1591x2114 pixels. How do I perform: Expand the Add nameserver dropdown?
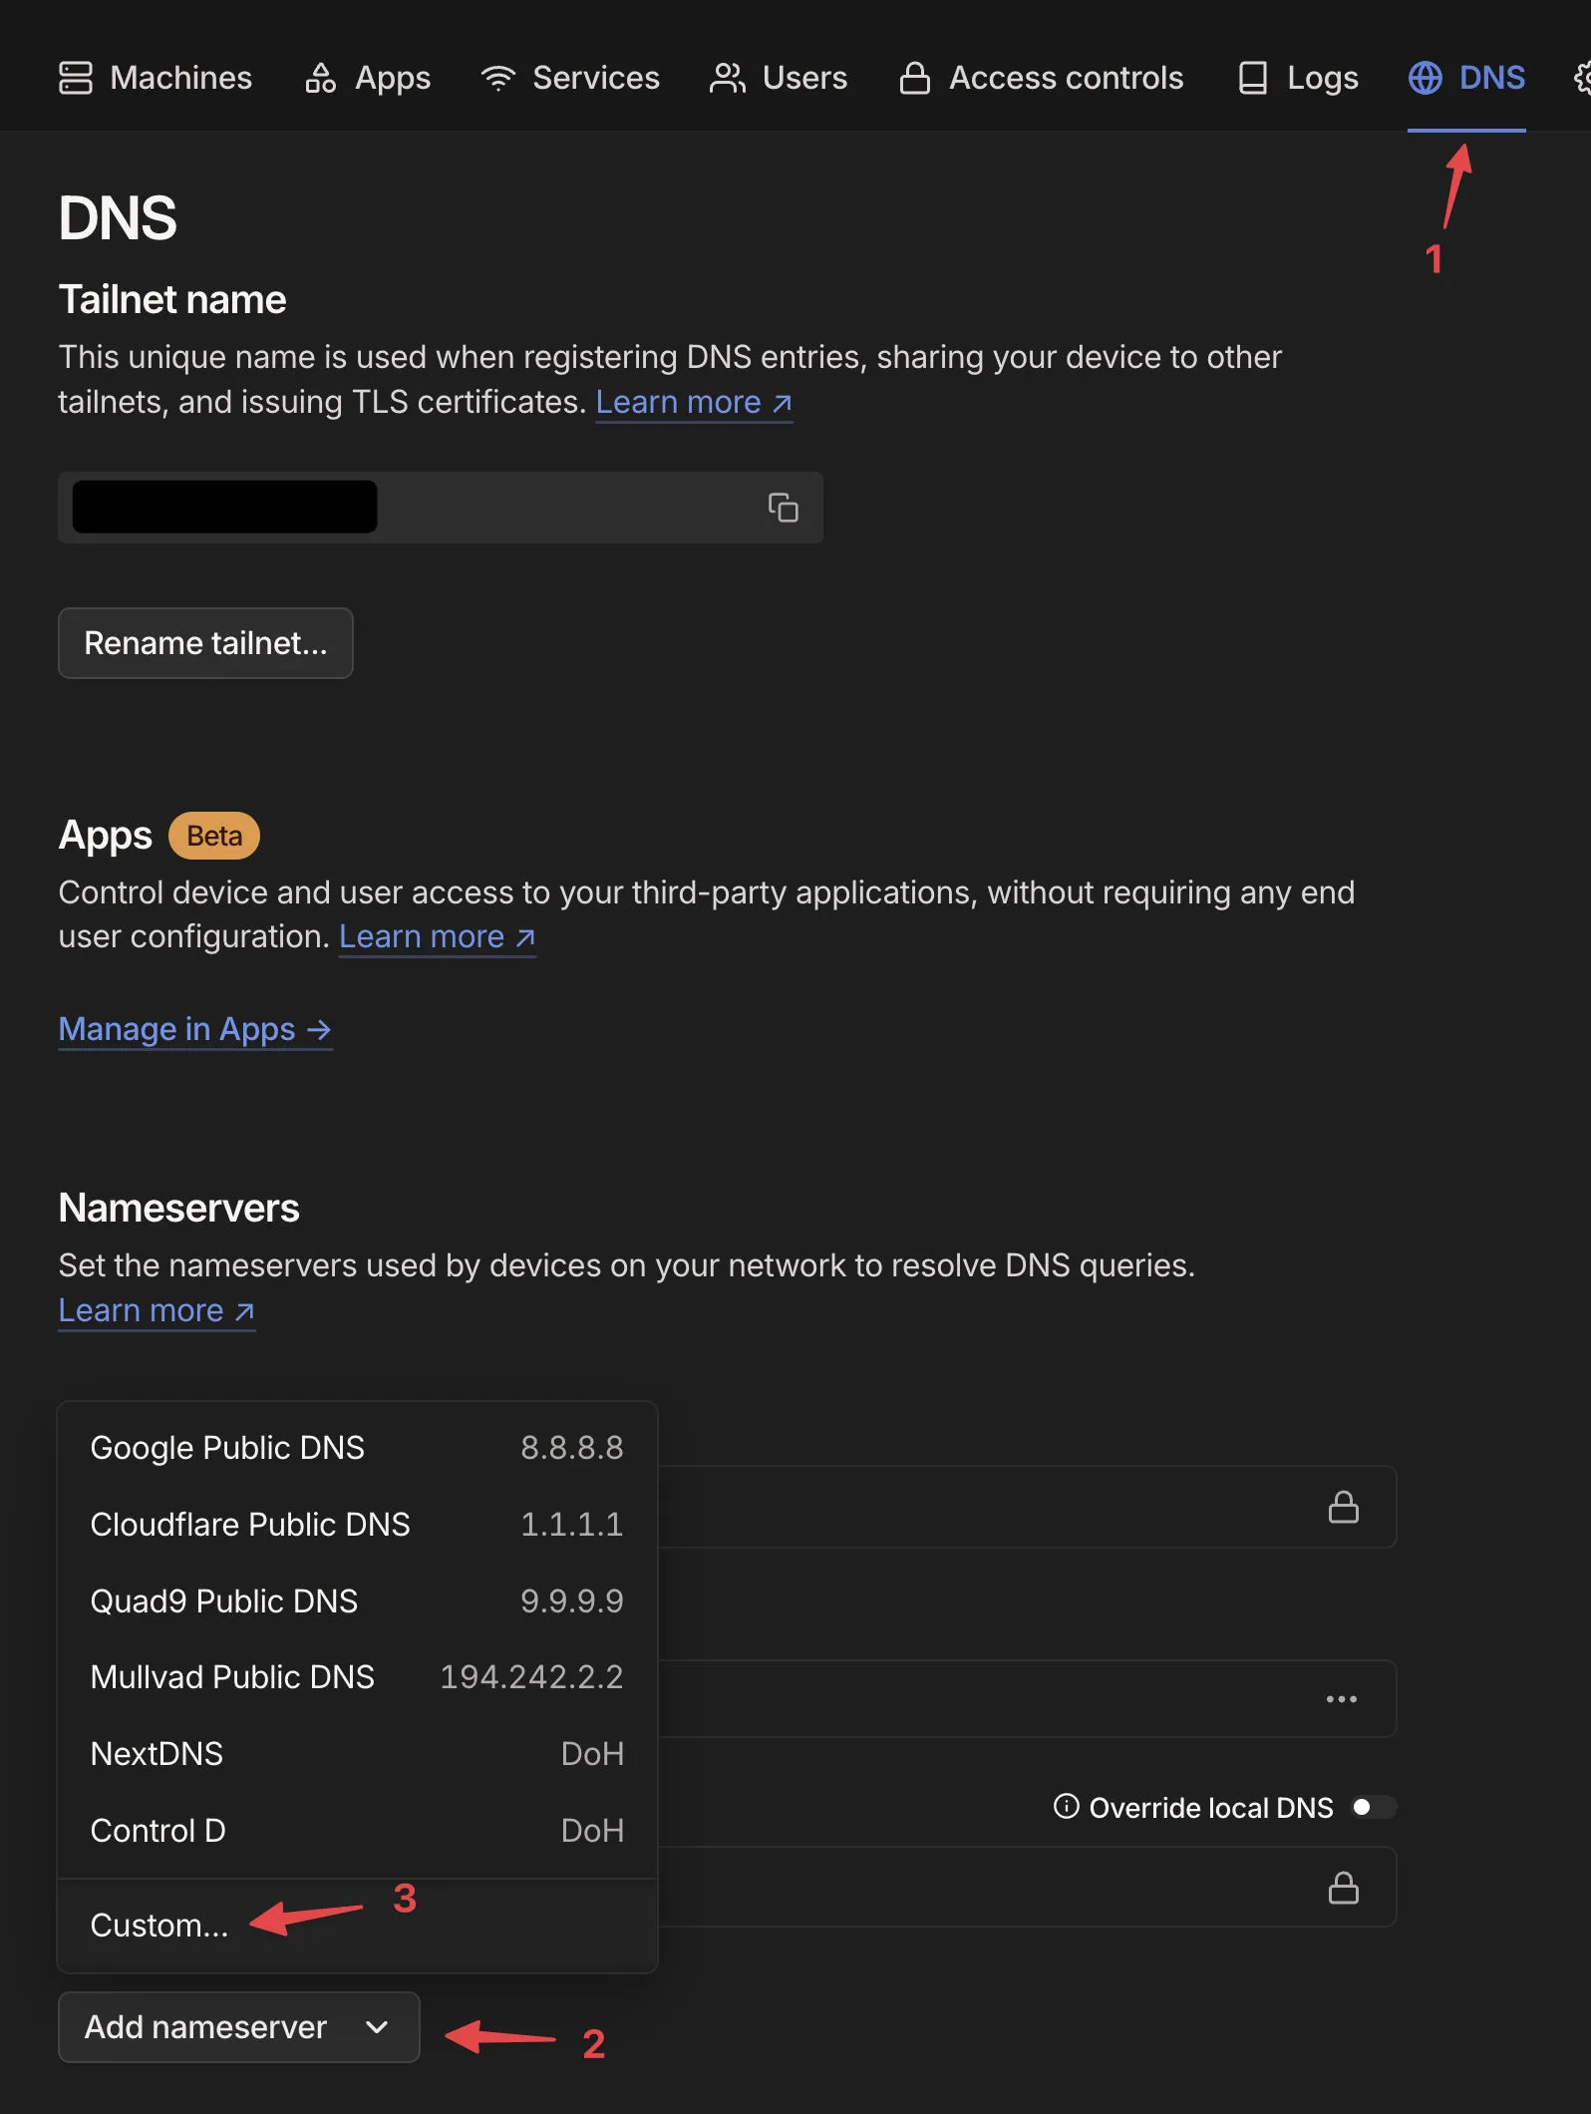click(238, 2026)
